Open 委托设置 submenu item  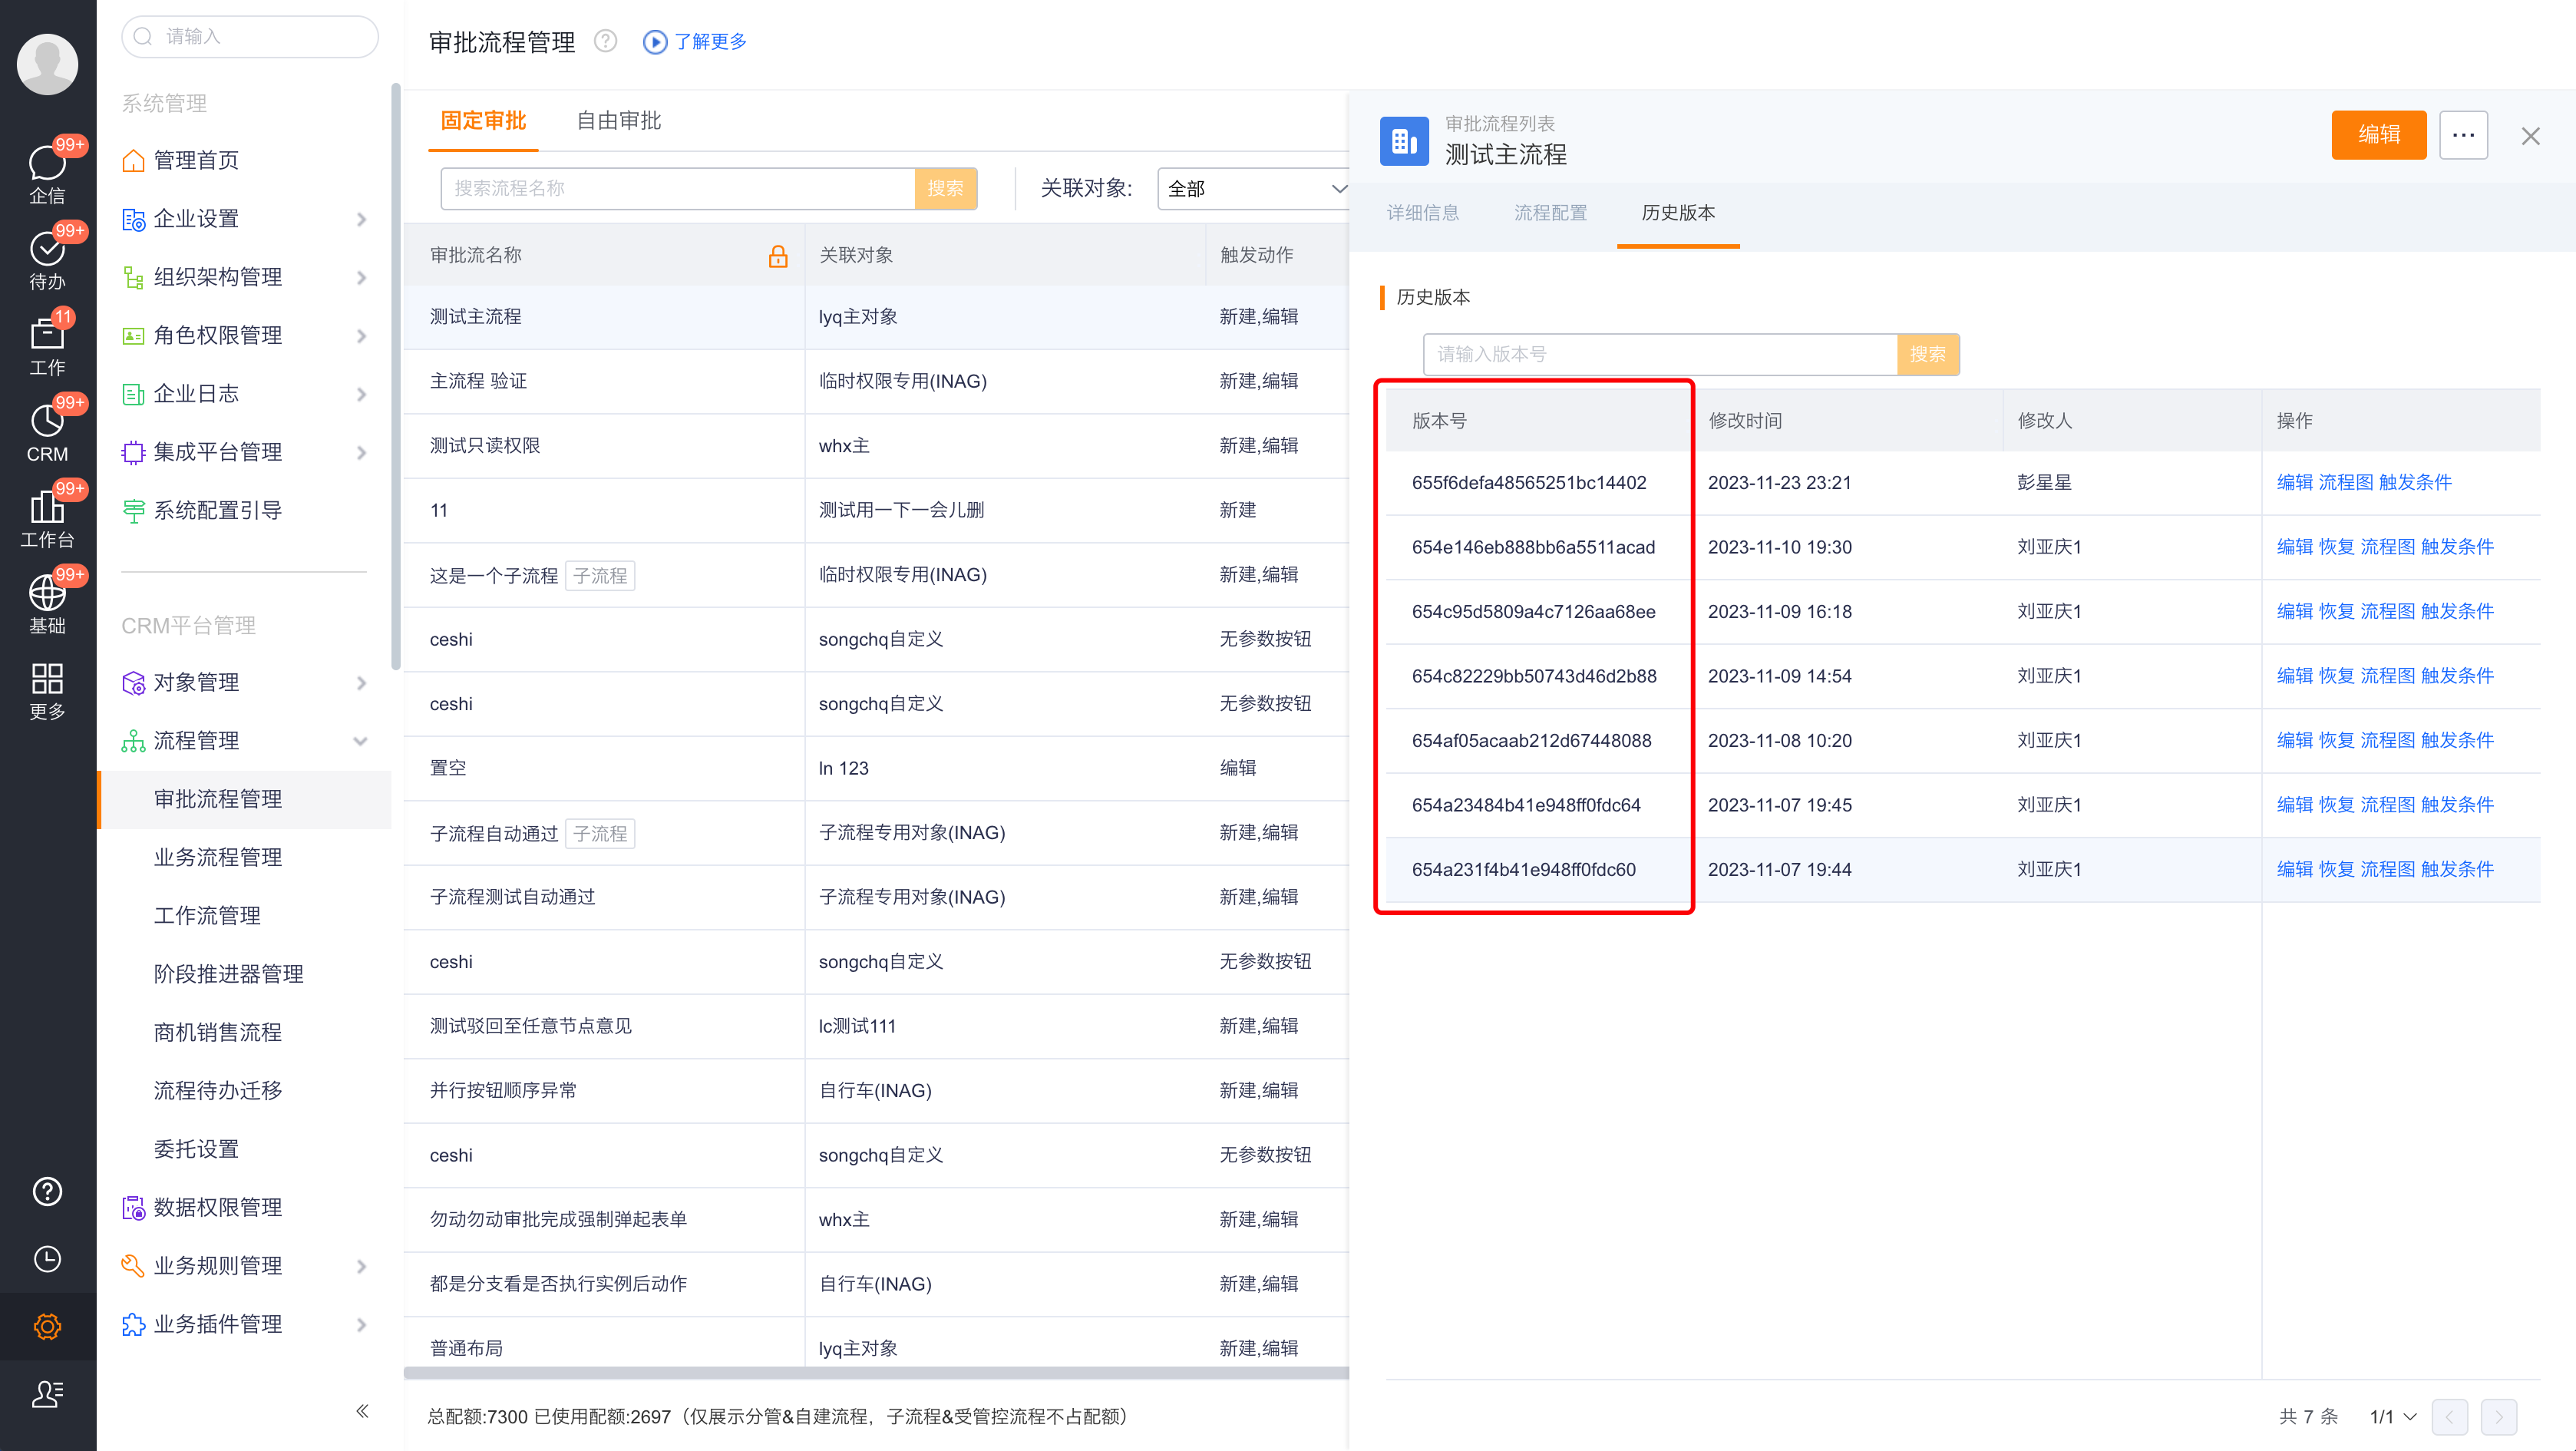coord(196,1148)
